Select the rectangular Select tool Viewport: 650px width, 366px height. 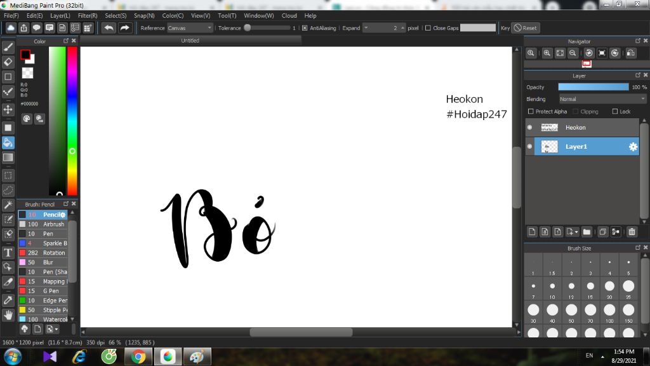coord(8,175)
